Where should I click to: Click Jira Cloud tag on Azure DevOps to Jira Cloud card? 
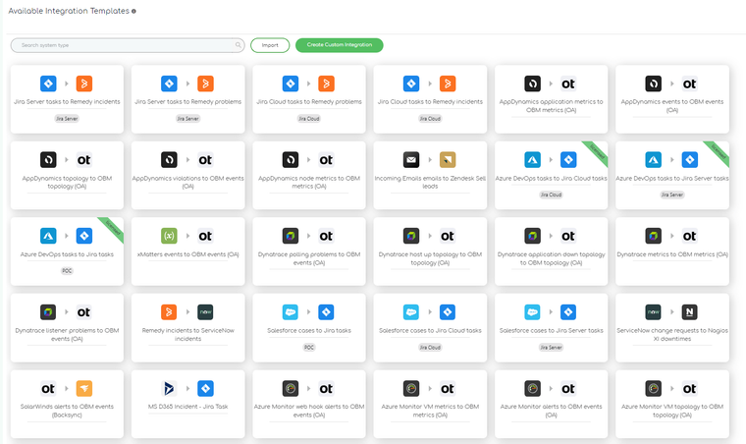pos(551,194)
